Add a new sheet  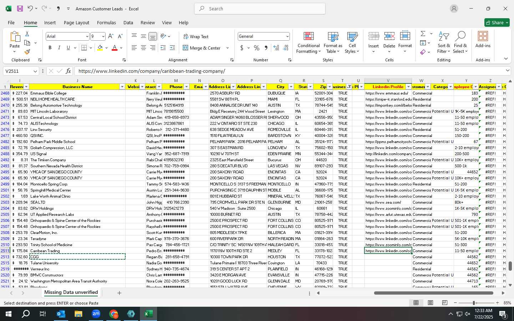[119, 293]
